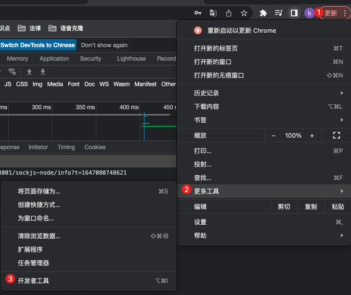Switch to the Lighthouse DevTools tab
The width and height of the screenshot is (351, 295).
tap(131, 59)
